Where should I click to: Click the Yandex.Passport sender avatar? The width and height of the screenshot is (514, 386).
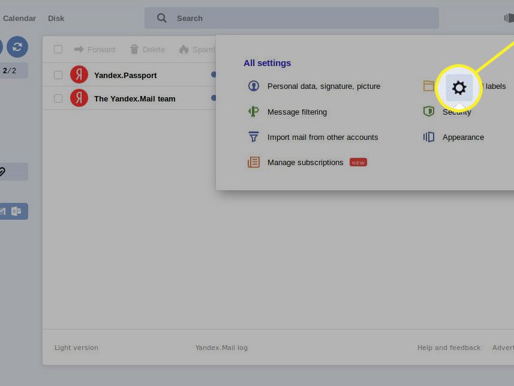(79, 75)
